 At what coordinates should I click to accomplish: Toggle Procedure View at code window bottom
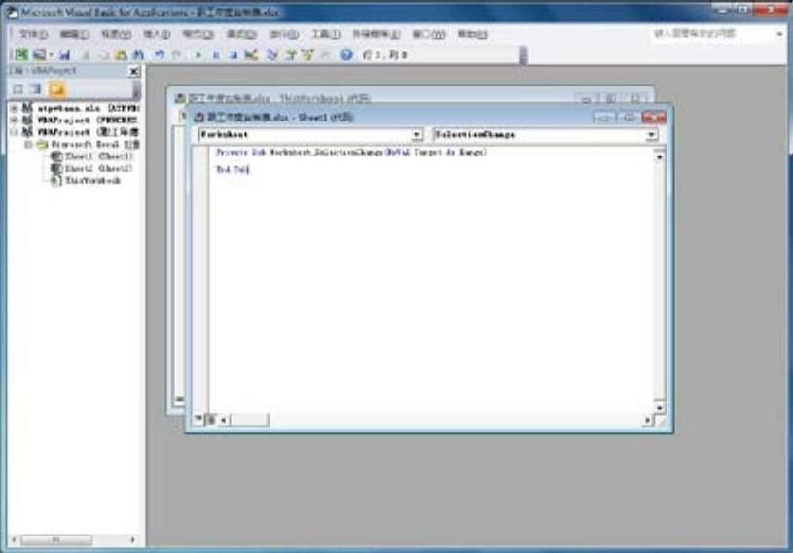coord(198,419)
